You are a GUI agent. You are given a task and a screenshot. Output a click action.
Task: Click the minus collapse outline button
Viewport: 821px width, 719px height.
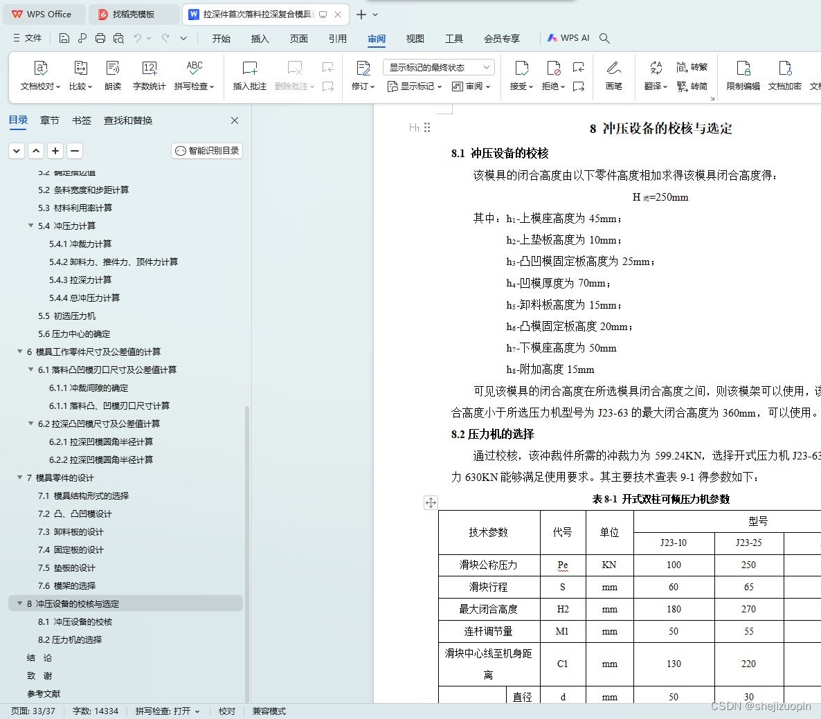pyautogui.click(x=75, y=151)
